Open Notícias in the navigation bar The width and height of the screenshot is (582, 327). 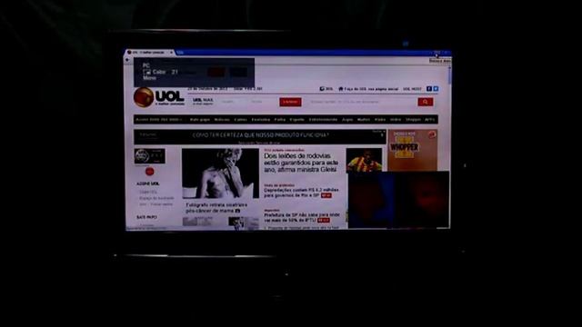point(222,120)
